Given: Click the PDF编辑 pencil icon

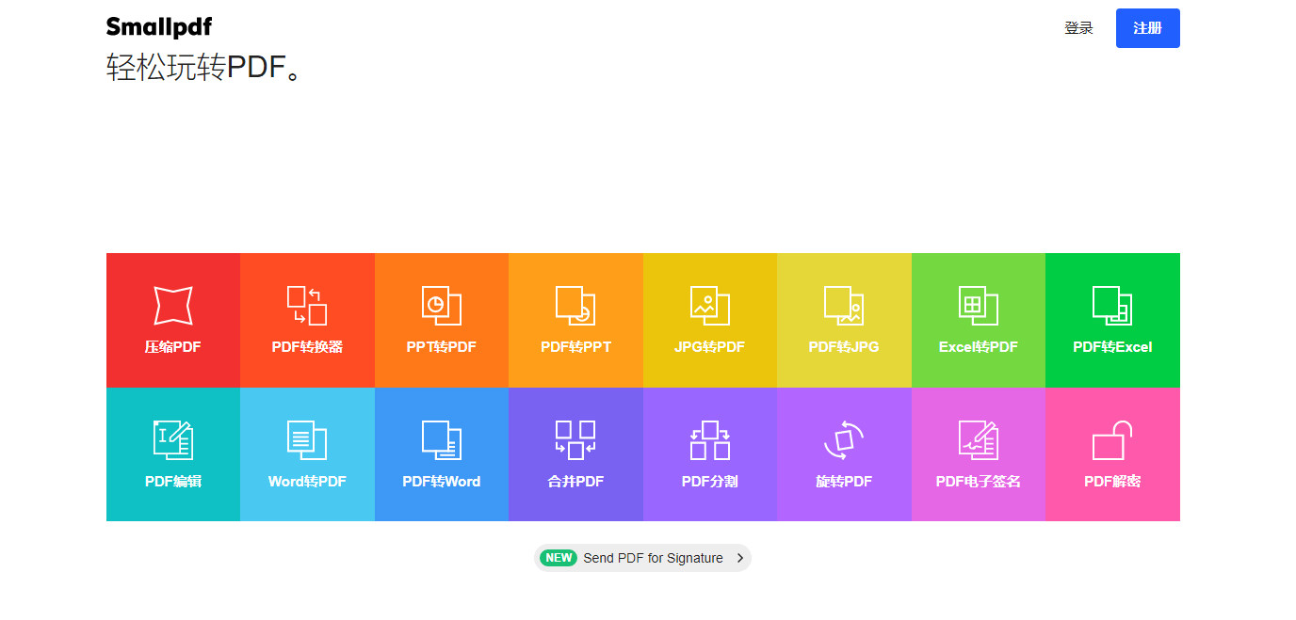Looking at the screenshot, I should click(172, 440).
